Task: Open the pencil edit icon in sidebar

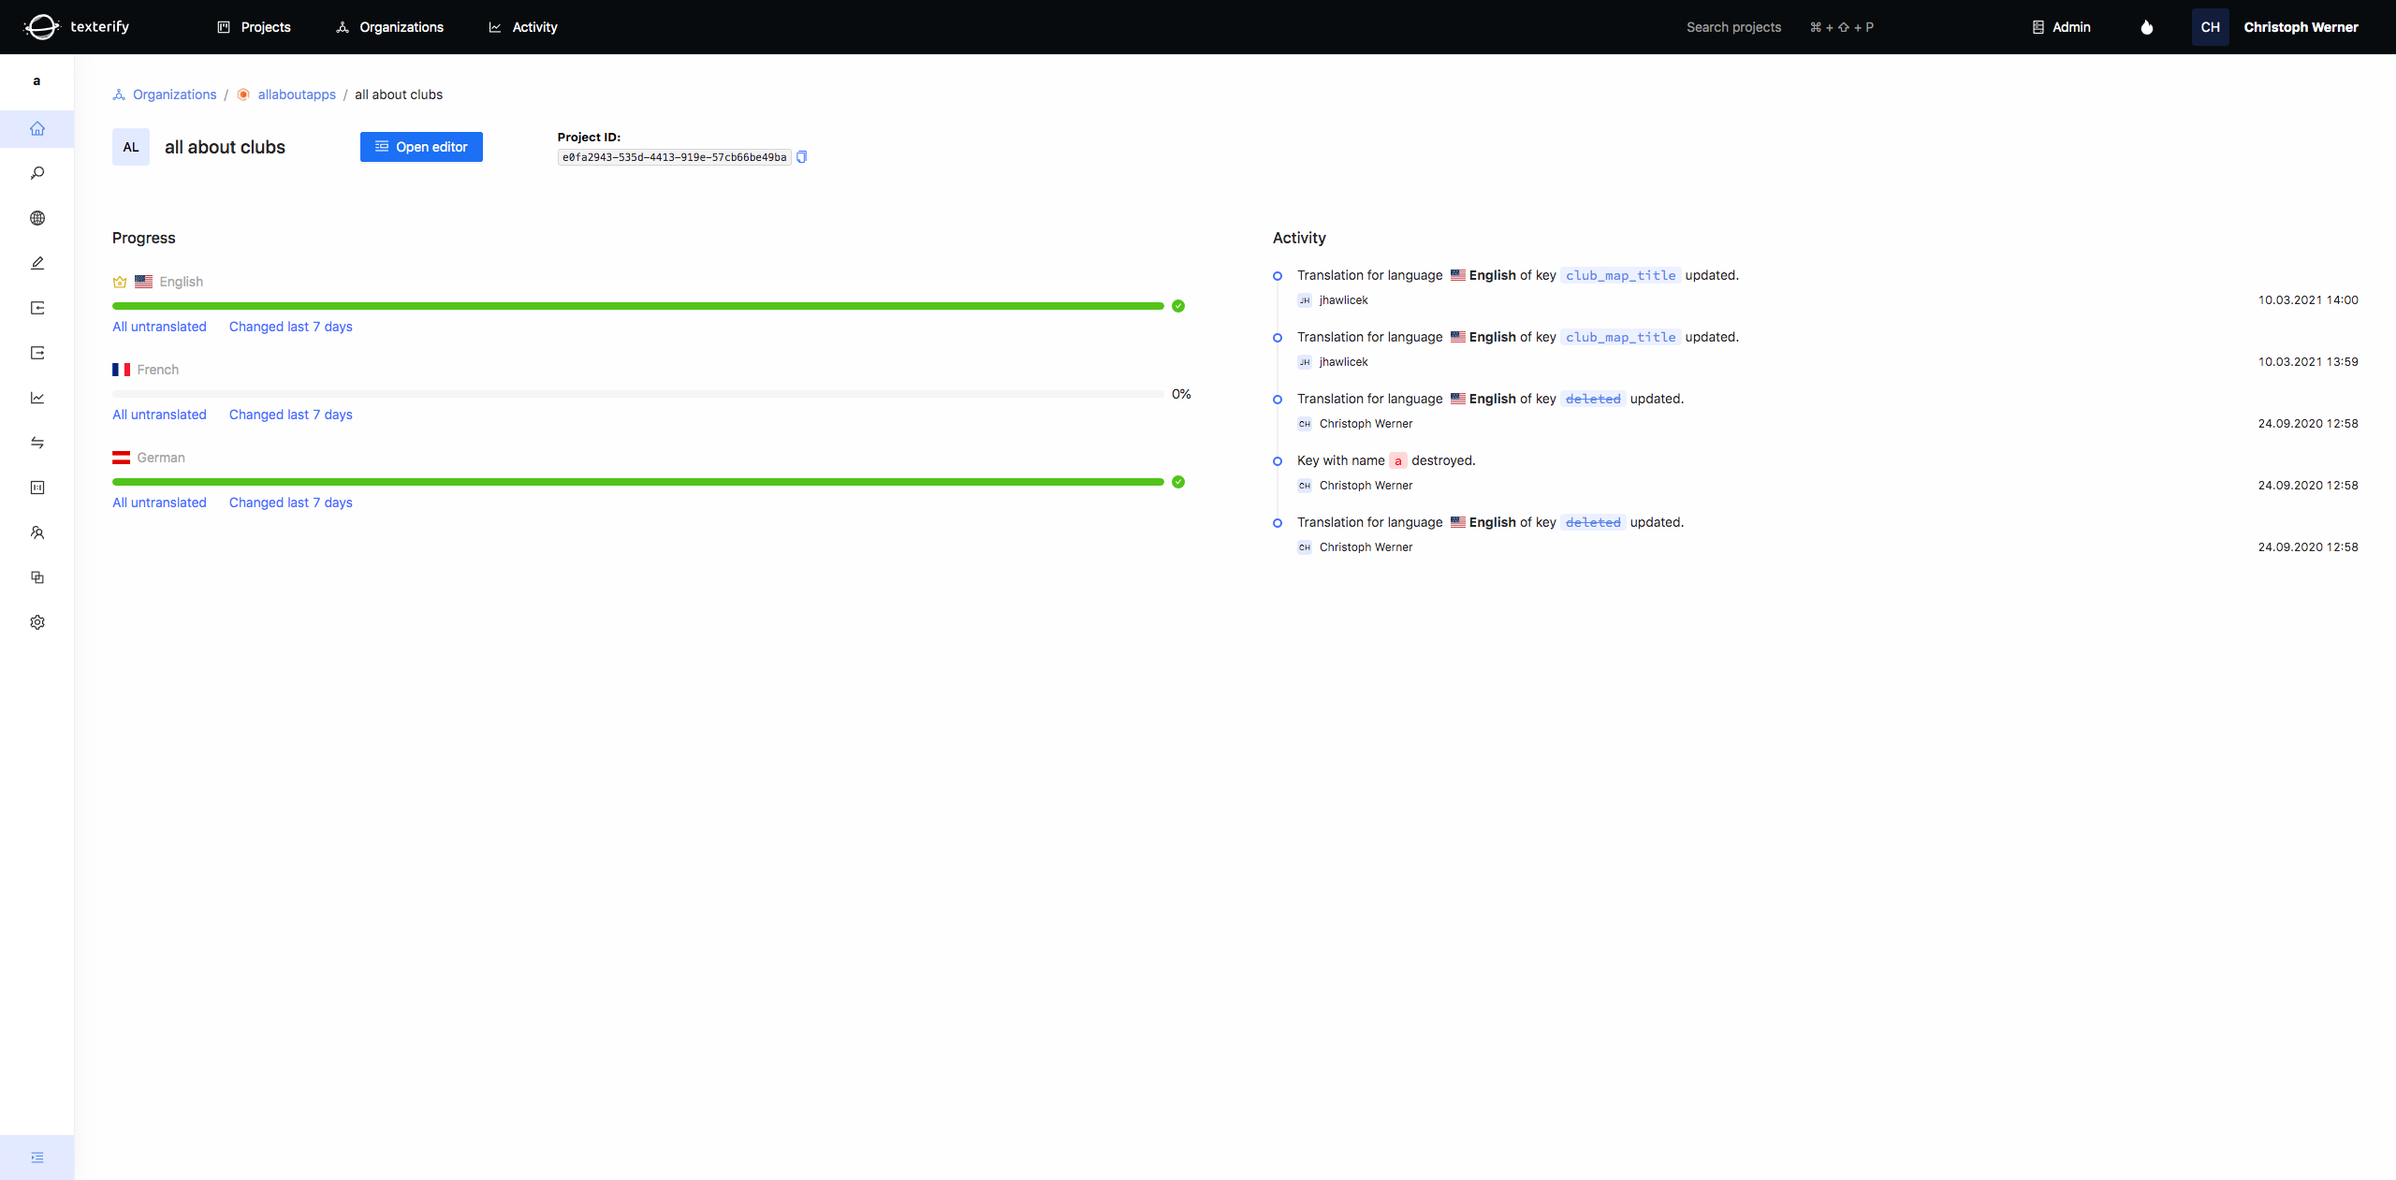Action: point(37,263)
